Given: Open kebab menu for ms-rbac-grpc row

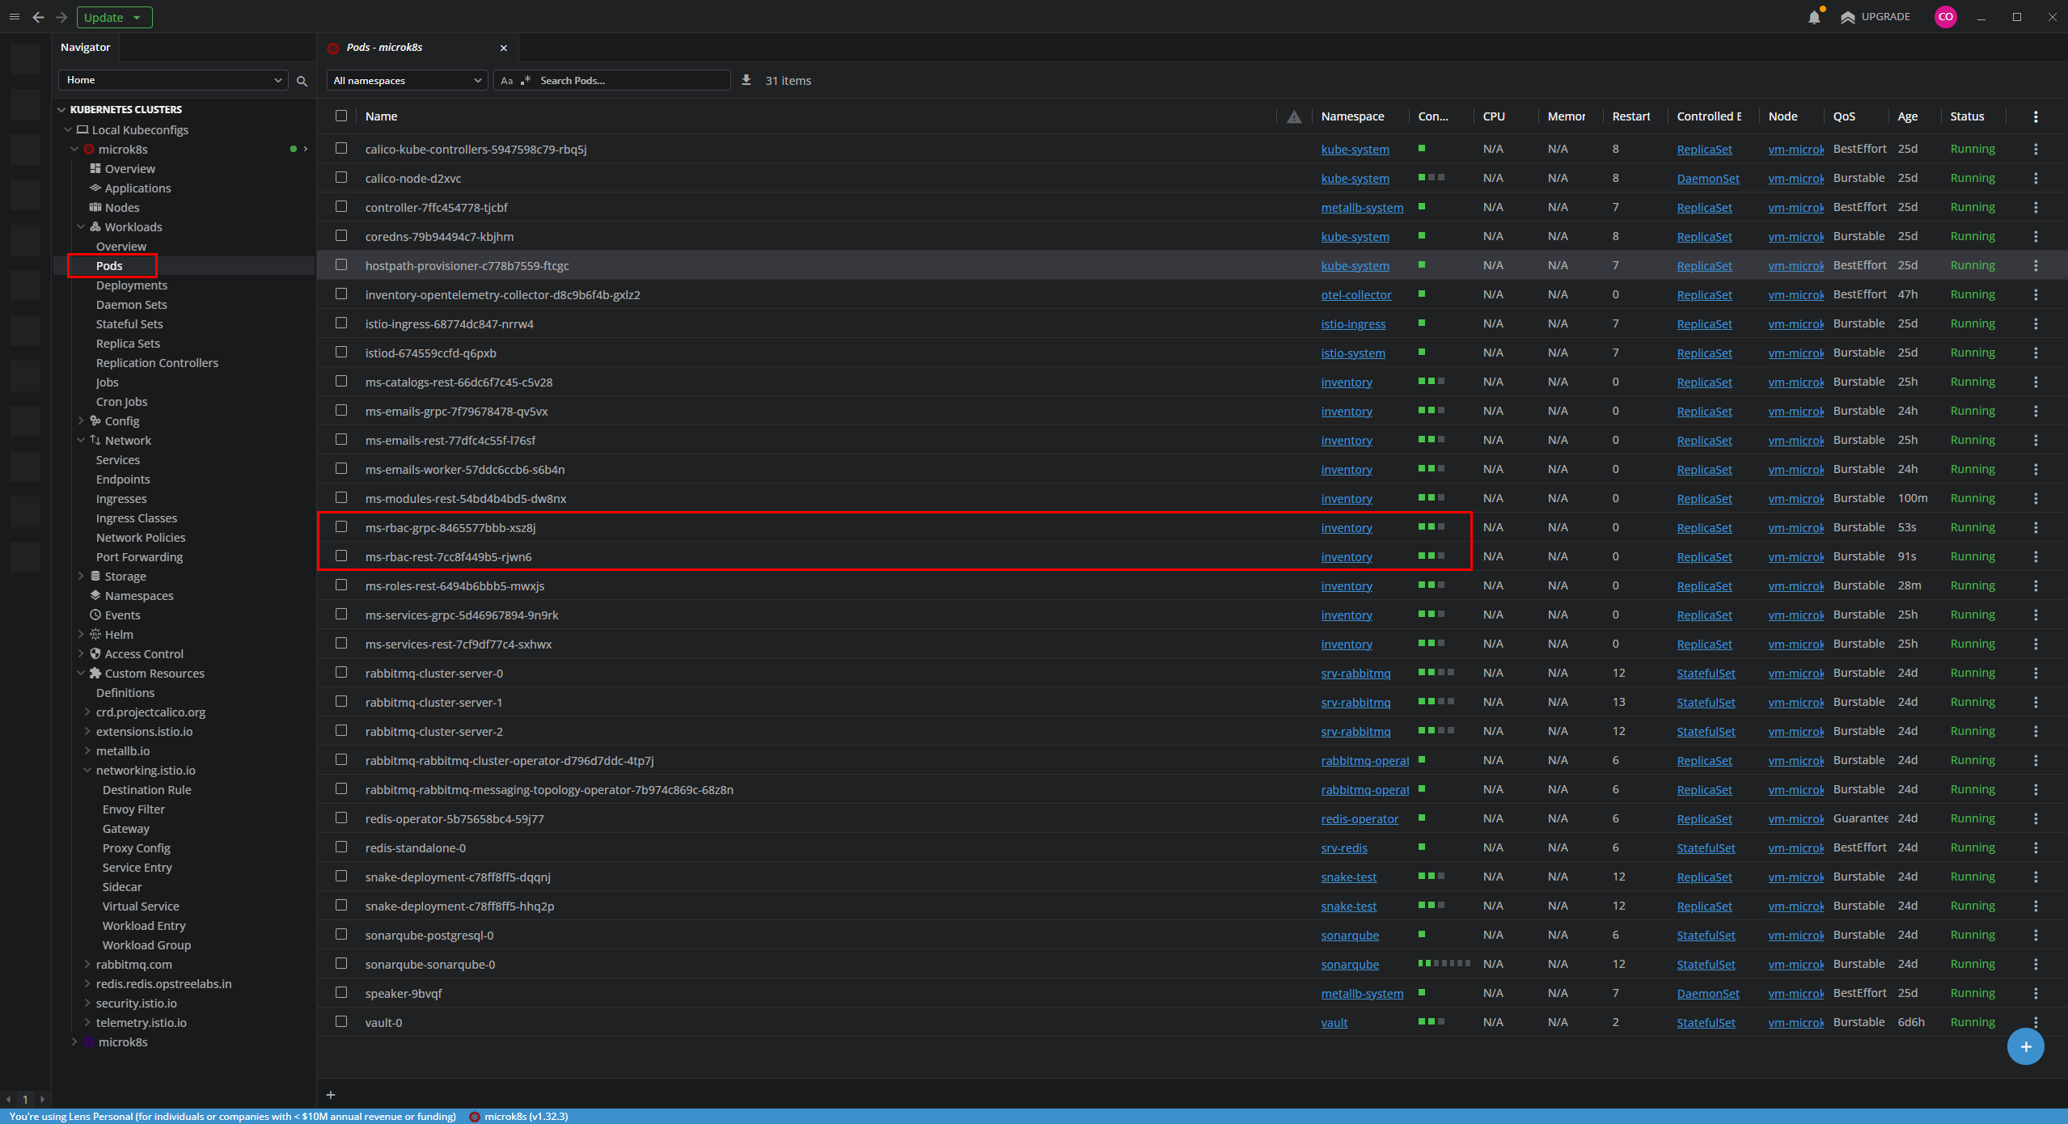Looking at the screenshot, I should pyautogui.click(x=2036, y=527).
